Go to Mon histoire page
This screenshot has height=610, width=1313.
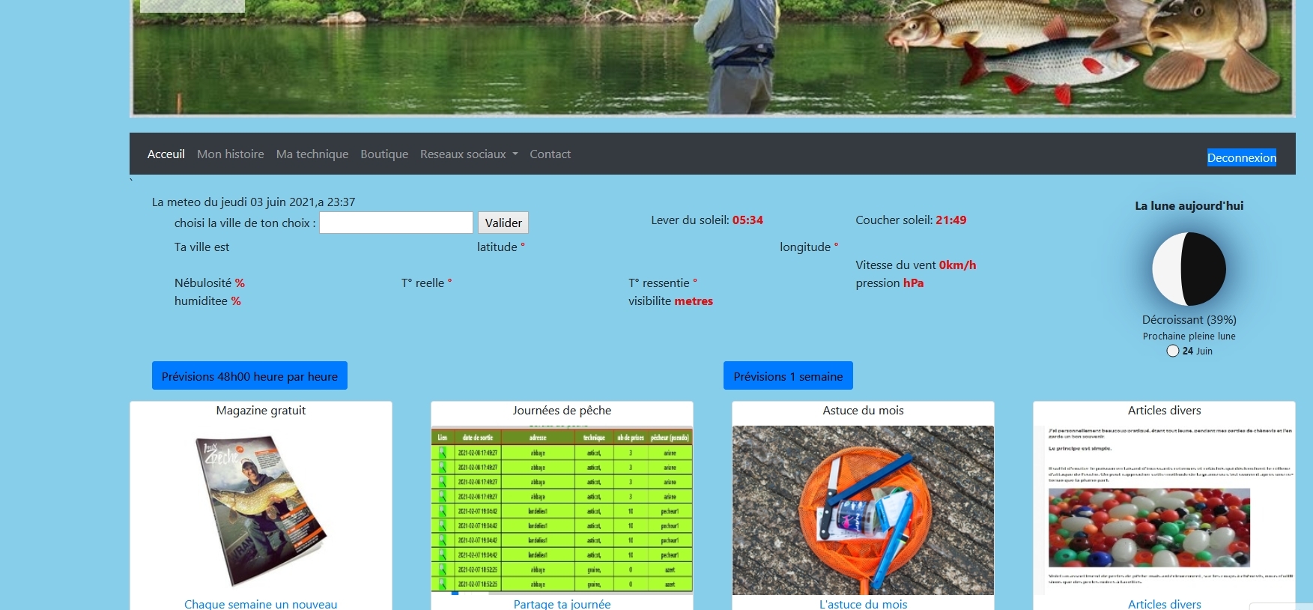point(230,154)
